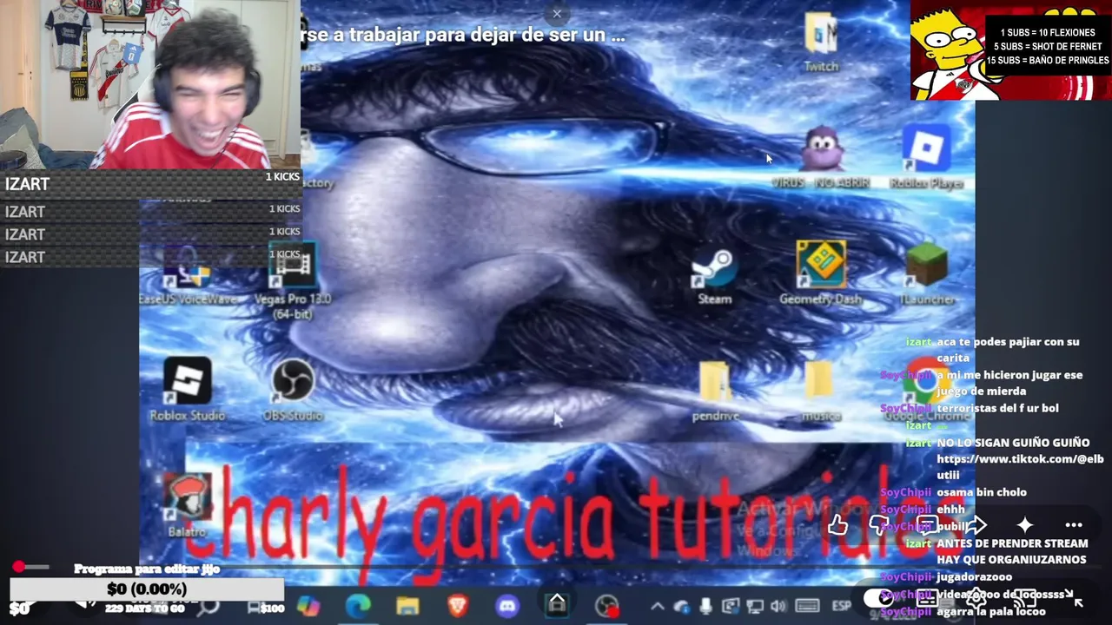Image resolution: width=1112 pixels, height=625 pixels.
Task: Like the video with the thumbs-up icon
Action: click(x=837, y=525)
